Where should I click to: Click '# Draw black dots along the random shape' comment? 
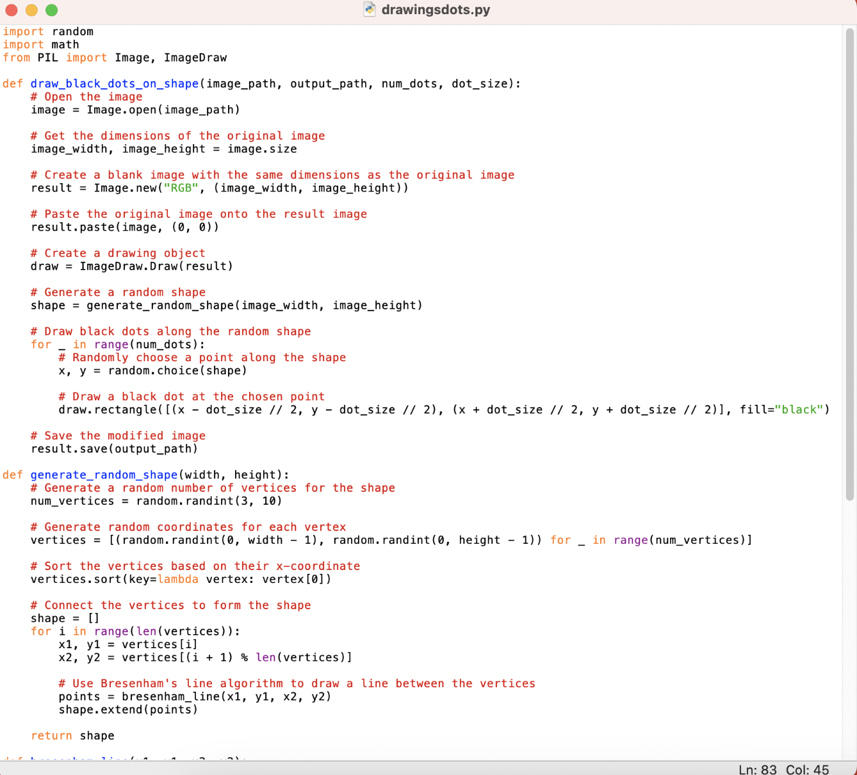171,331
